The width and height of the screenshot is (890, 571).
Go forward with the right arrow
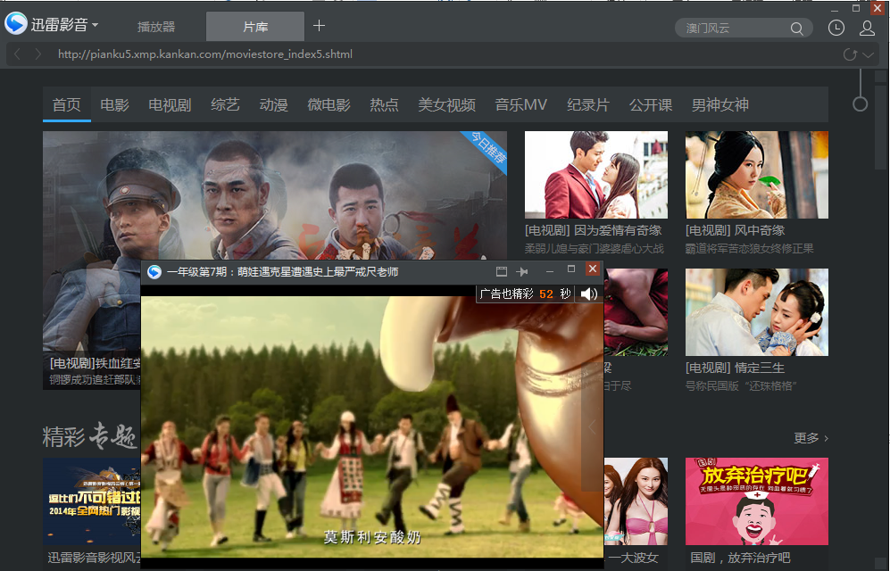tap(38, 54)
